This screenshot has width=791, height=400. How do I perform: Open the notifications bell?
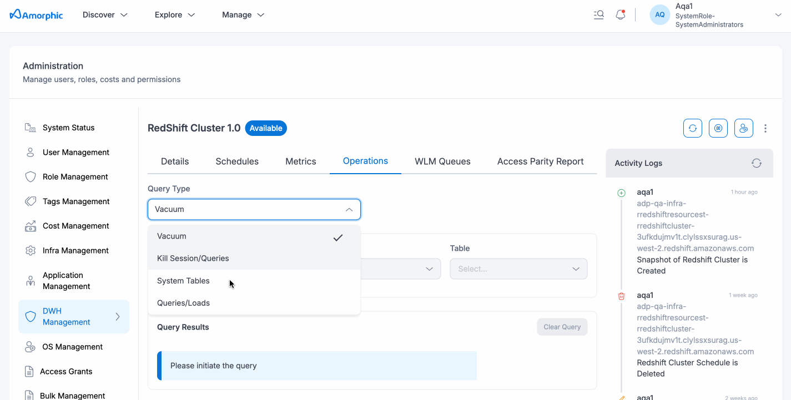[x=621, y=15]
